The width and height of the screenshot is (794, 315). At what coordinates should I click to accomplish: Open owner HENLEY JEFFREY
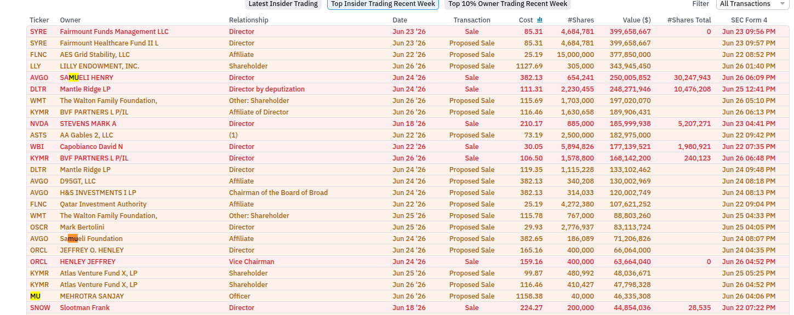[x=88, y=261]
